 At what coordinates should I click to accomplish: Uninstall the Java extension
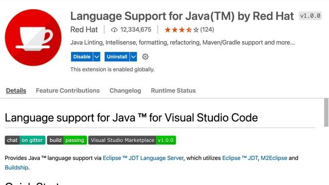117,57
